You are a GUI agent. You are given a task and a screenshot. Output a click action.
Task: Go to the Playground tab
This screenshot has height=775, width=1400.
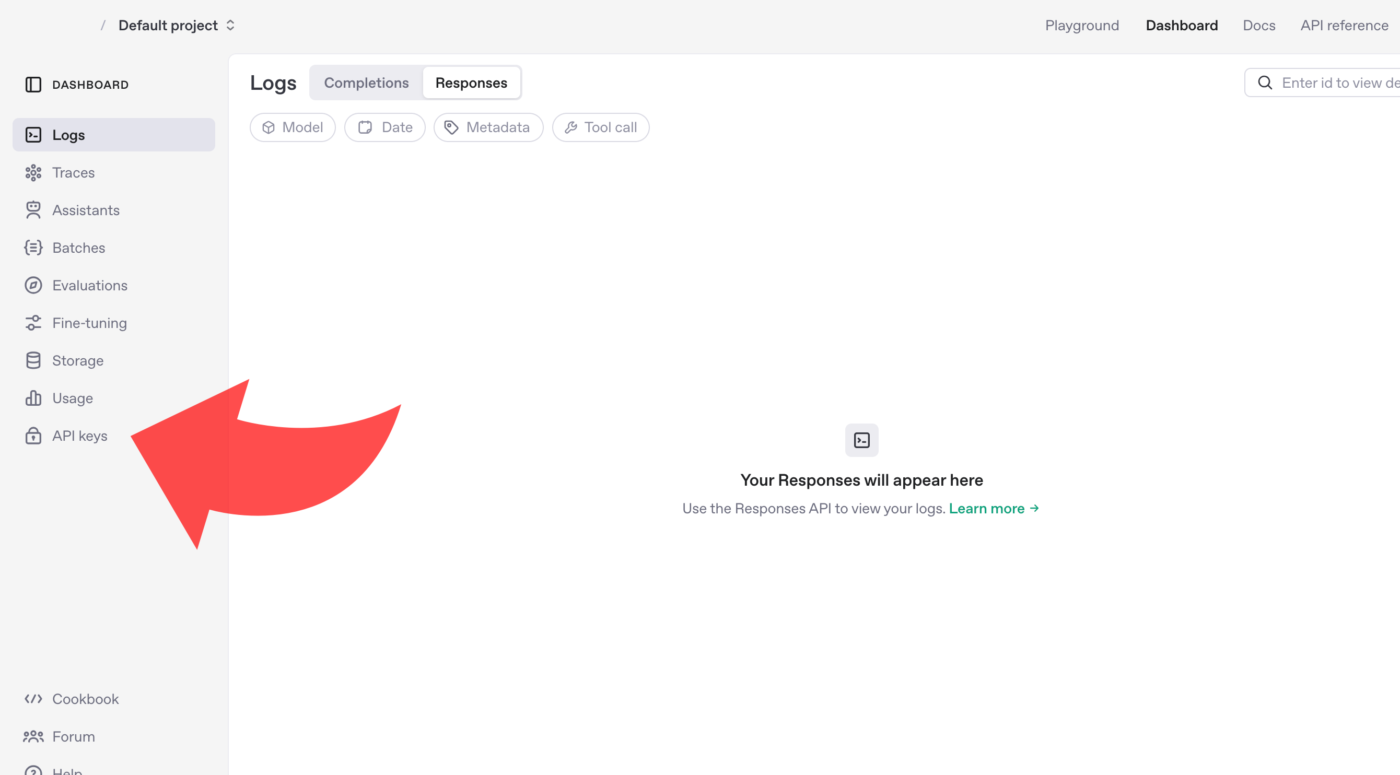point(1081,26)
